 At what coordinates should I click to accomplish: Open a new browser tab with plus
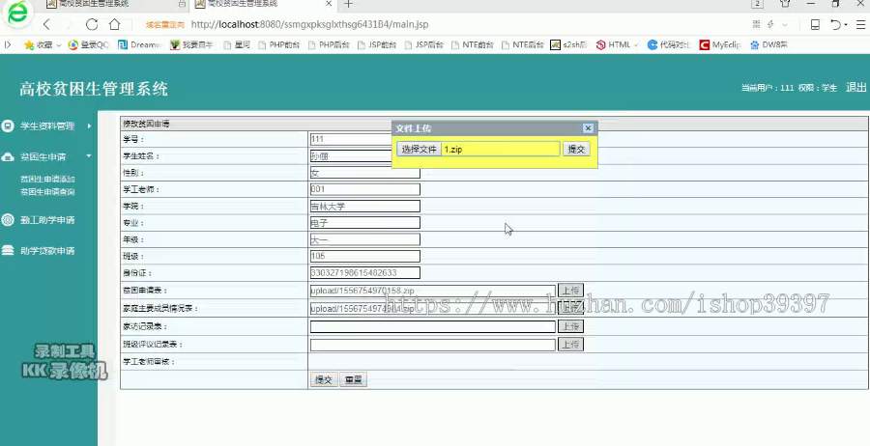(x=348, y=4)
